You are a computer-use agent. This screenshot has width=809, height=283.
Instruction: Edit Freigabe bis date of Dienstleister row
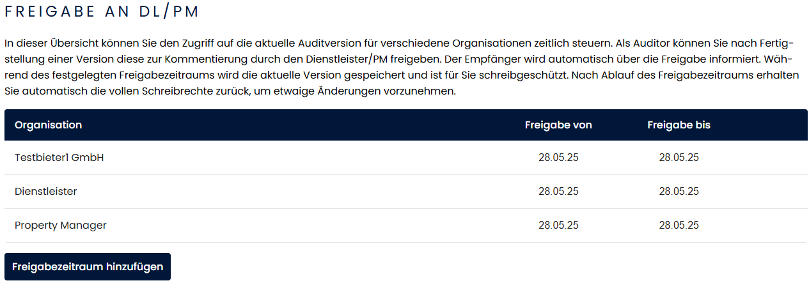[679, 192]
